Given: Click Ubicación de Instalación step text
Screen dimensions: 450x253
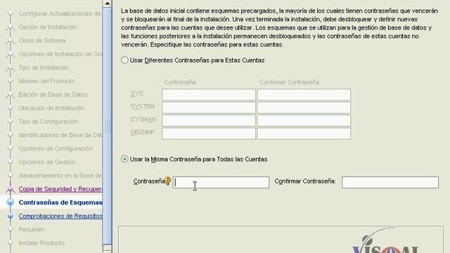Looking at the screenshot, I should (51, 108).
